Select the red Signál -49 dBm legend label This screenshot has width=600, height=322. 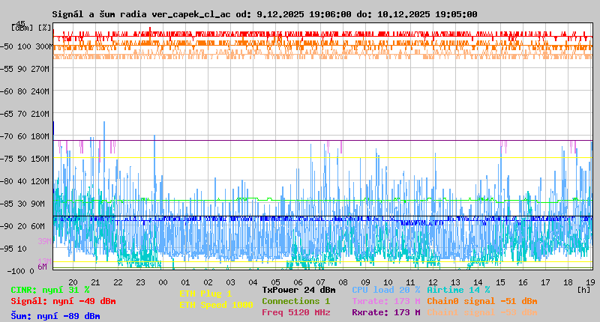point(63,301)
